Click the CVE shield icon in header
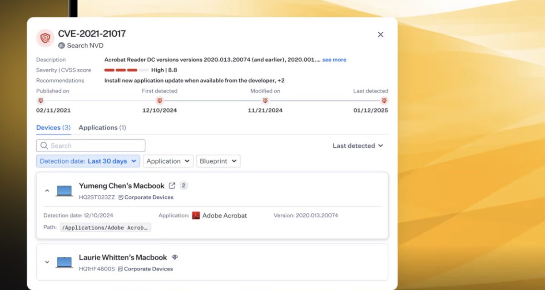Viewport: 545px width, 290px height. click(45, 38)
